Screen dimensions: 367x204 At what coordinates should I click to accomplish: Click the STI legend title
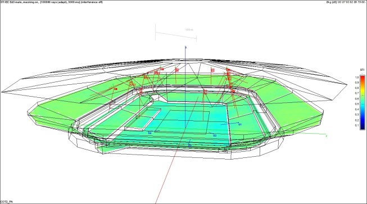tap(362, 70)
